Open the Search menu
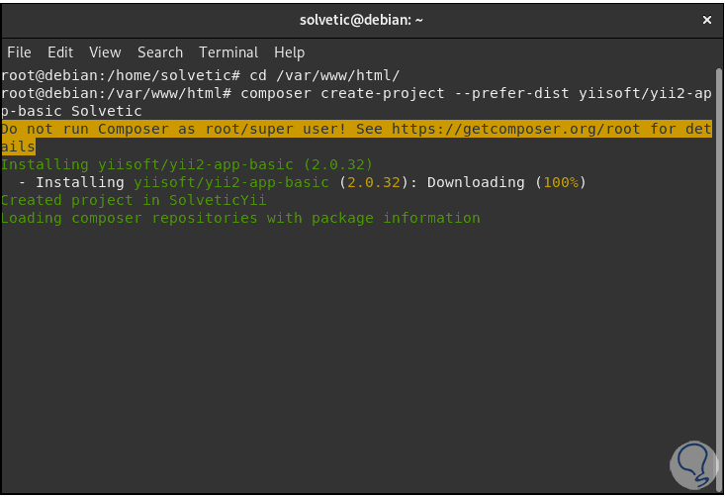 click(160, 52)
